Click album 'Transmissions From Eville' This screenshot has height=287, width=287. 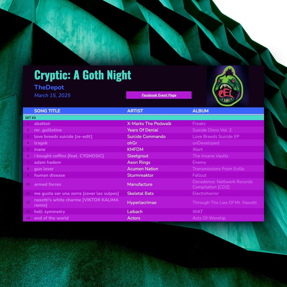[x=218, y=169]
